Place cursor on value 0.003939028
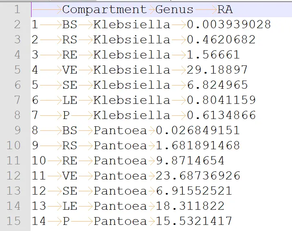This screenshot has height=231, width=292. pyautogui.click(x=229, y=25)
